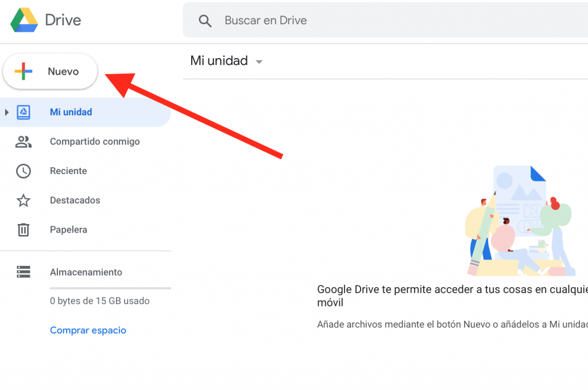Open the Mi unidad header dropdown
This screenshot has width=588, height=390.
coord(259,62)
